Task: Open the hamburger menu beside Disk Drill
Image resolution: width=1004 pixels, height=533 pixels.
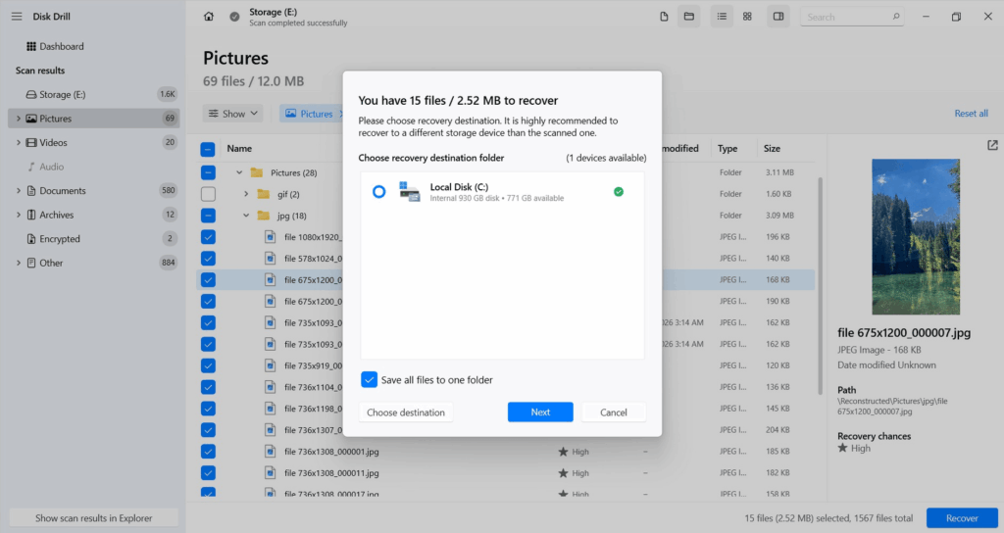Action: 17,17
